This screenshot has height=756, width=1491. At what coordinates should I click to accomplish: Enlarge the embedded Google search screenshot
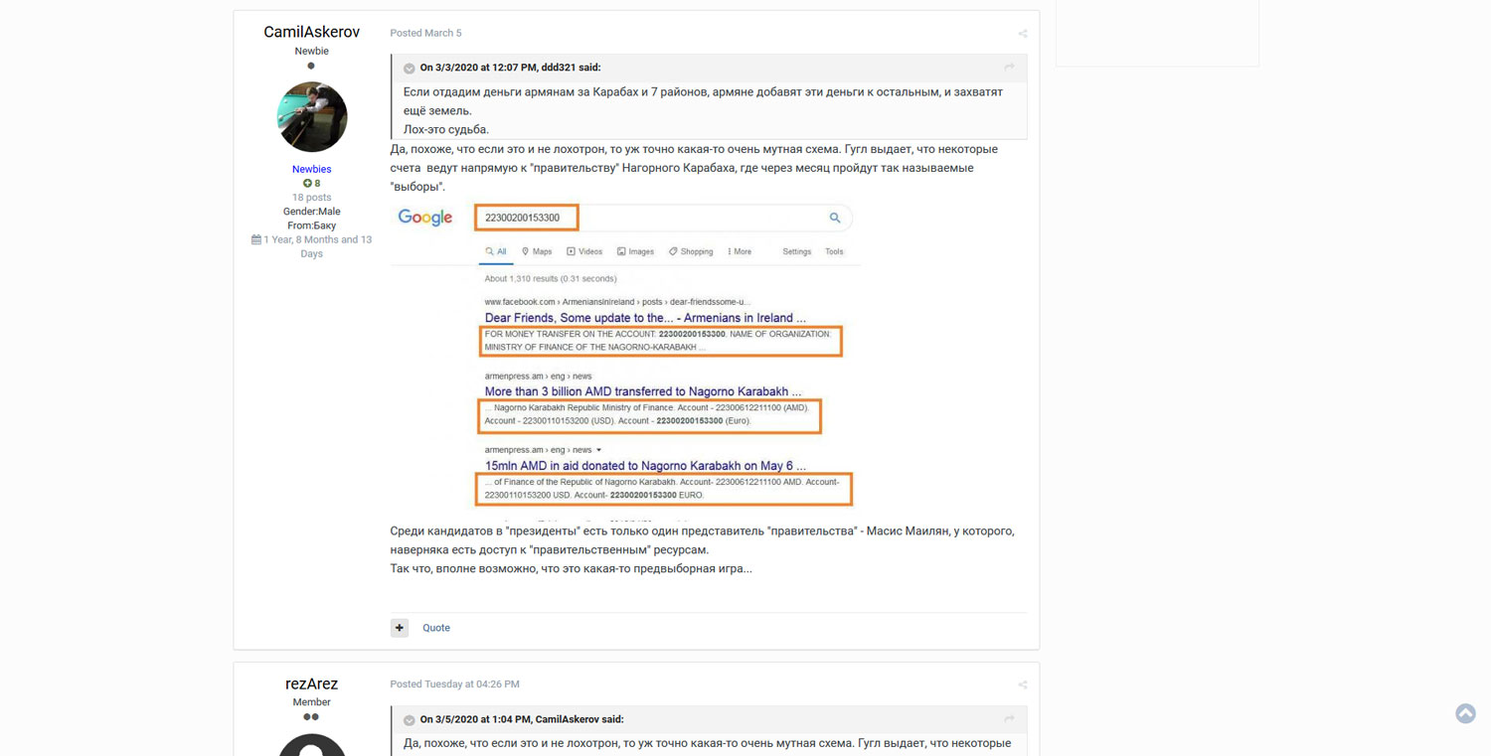(624, 358)
